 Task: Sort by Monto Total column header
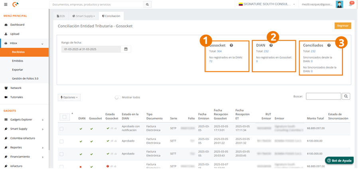click(315, 118)
